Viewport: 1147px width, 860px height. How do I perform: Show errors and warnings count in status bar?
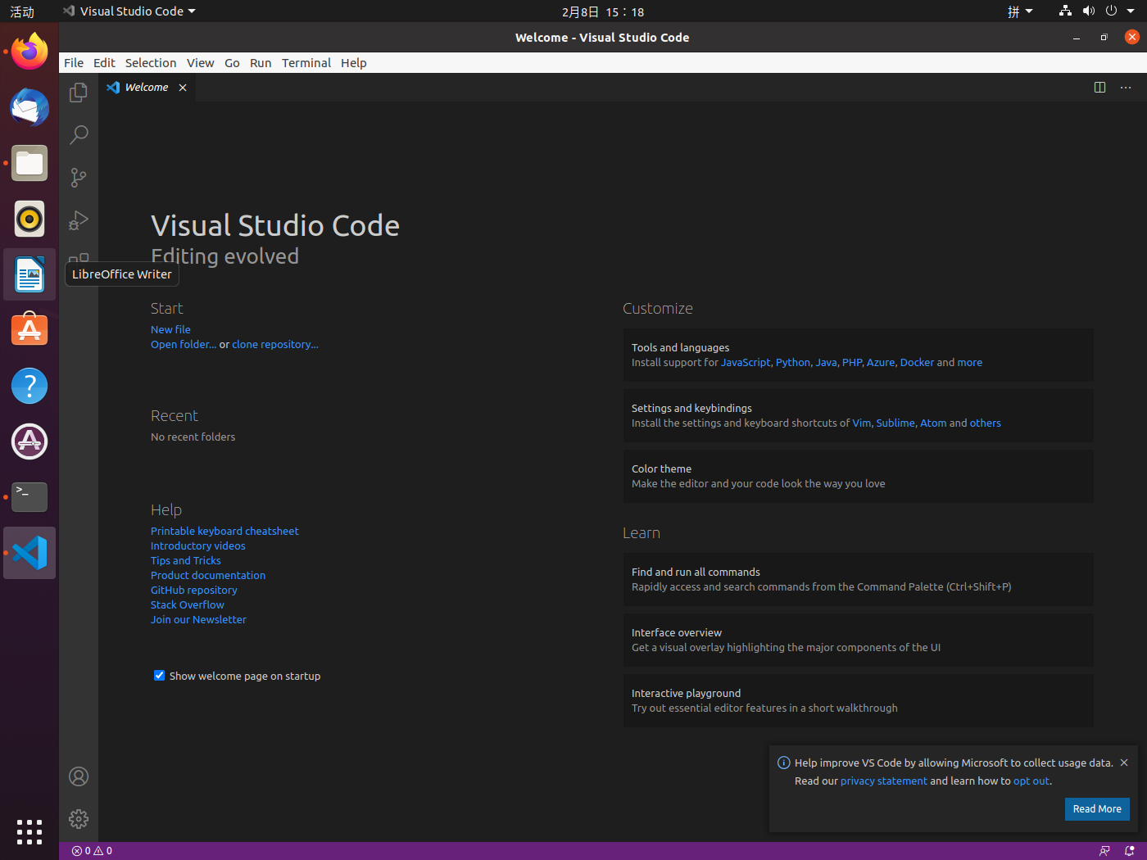[x=92, y=851]
